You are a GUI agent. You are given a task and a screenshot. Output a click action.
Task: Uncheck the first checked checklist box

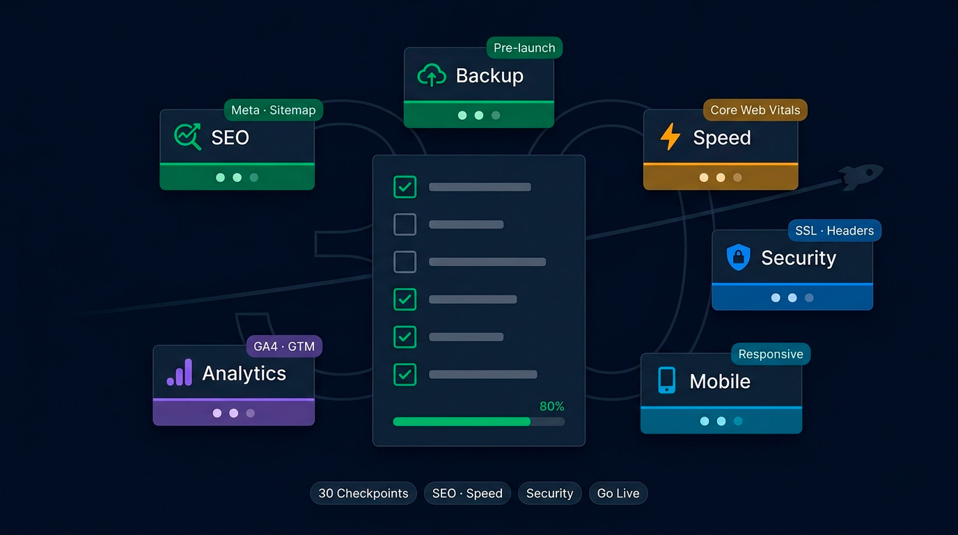(x=405, y=187)
